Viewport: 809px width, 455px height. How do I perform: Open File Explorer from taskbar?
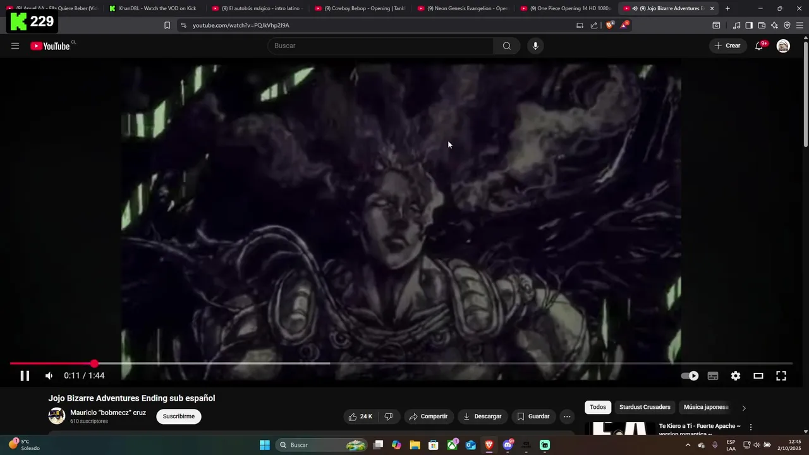click(x=415, y=445)
